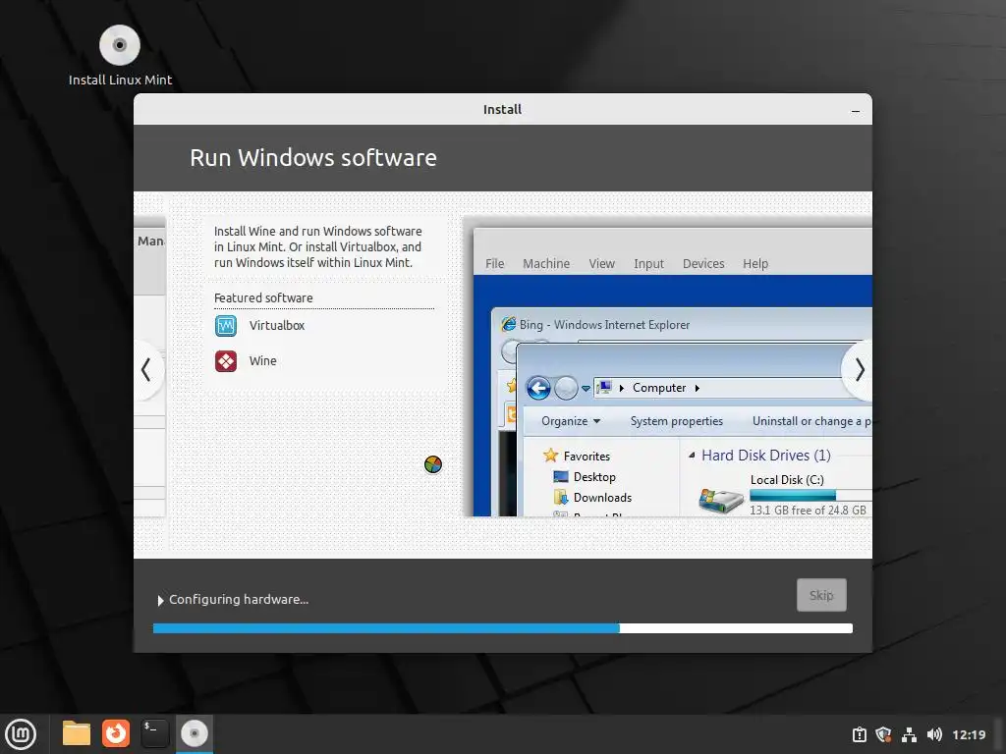Click the Wine icon in Featured software

[x=226, y=361]
